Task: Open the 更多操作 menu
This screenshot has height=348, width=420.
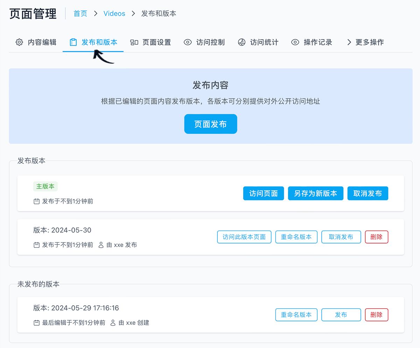Action: (x=365, y=42)
